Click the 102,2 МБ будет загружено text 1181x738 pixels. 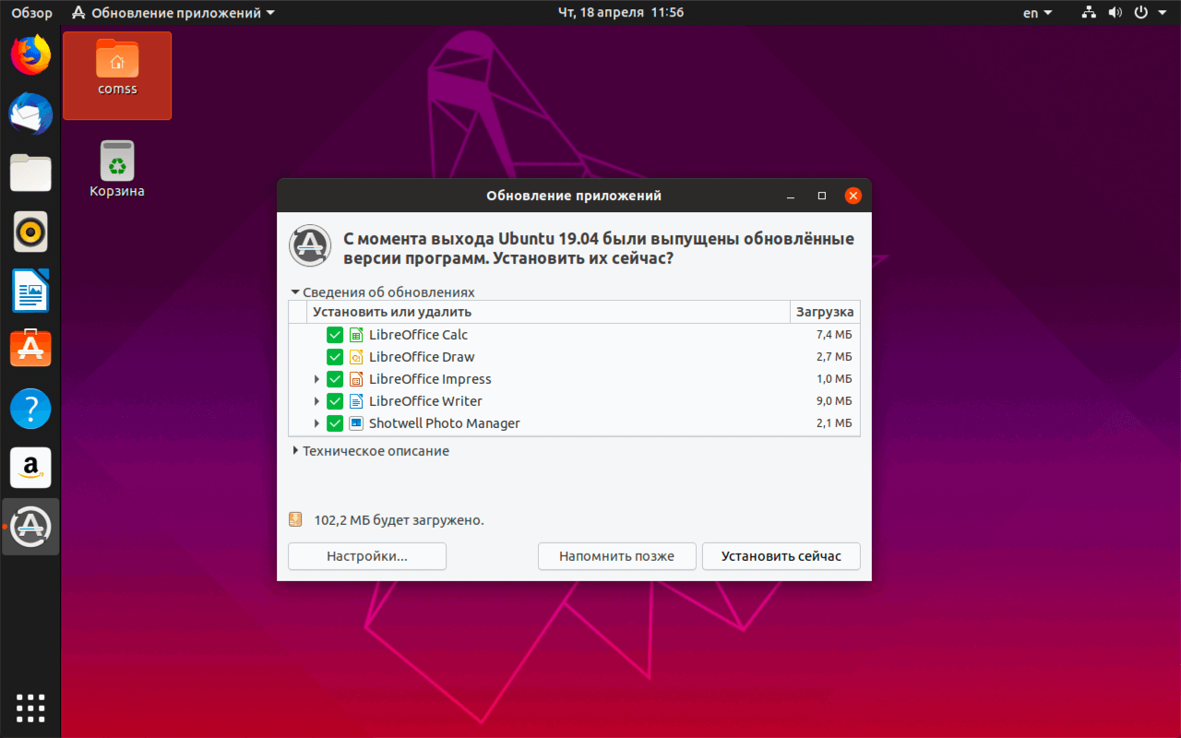399,520
